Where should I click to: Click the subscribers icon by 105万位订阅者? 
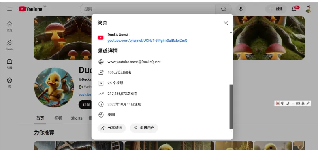[x=101, y=72]
